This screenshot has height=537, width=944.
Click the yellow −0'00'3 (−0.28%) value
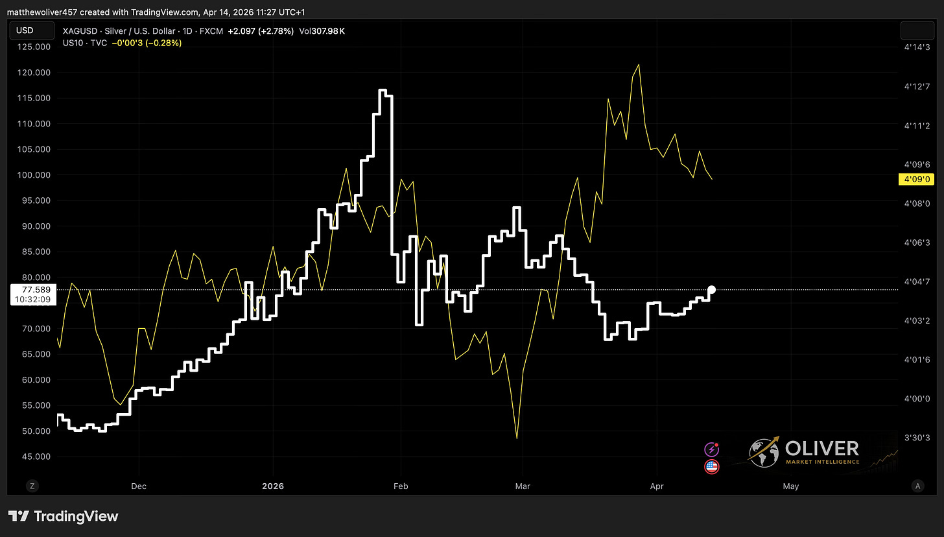pyautogui.click(x=147, y=43)
